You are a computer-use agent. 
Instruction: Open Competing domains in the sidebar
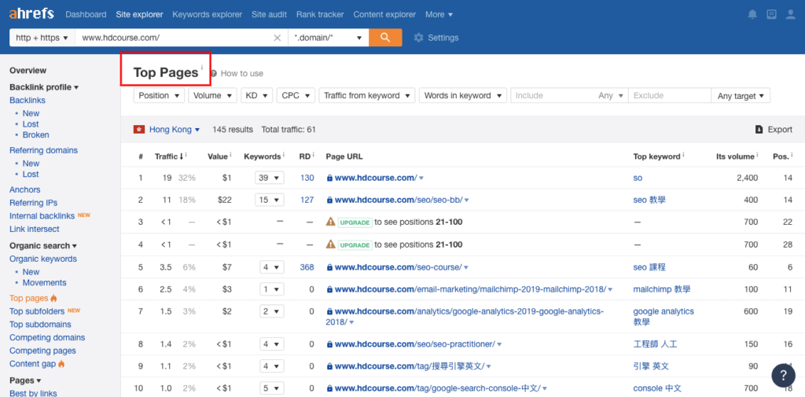[x=47, y=337]
